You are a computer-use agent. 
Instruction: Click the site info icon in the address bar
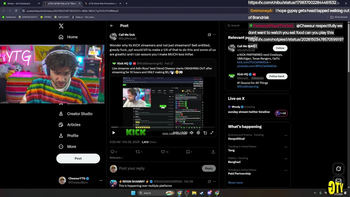click(24, 11)
